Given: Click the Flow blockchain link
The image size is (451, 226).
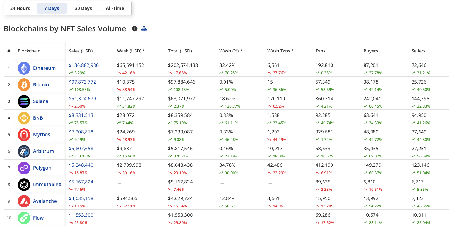Looking at the screenshot, I should 38,218.
